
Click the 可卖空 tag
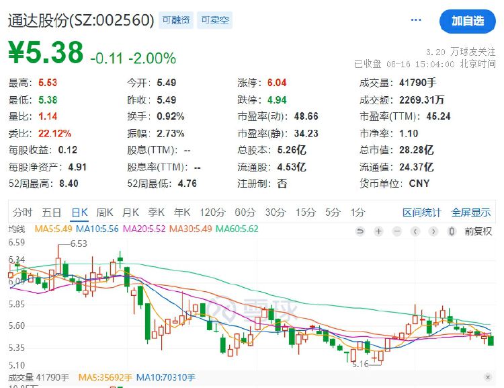[215, 20]
